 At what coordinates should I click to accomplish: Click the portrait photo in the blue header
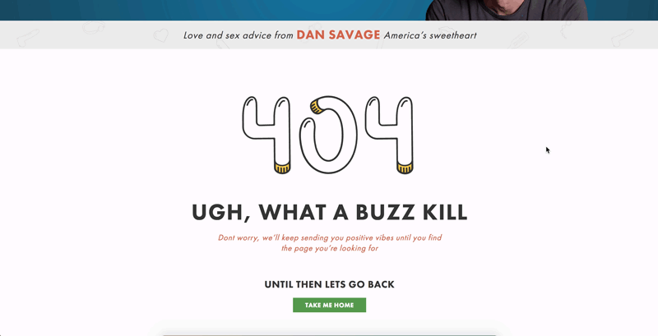[507, 10]
